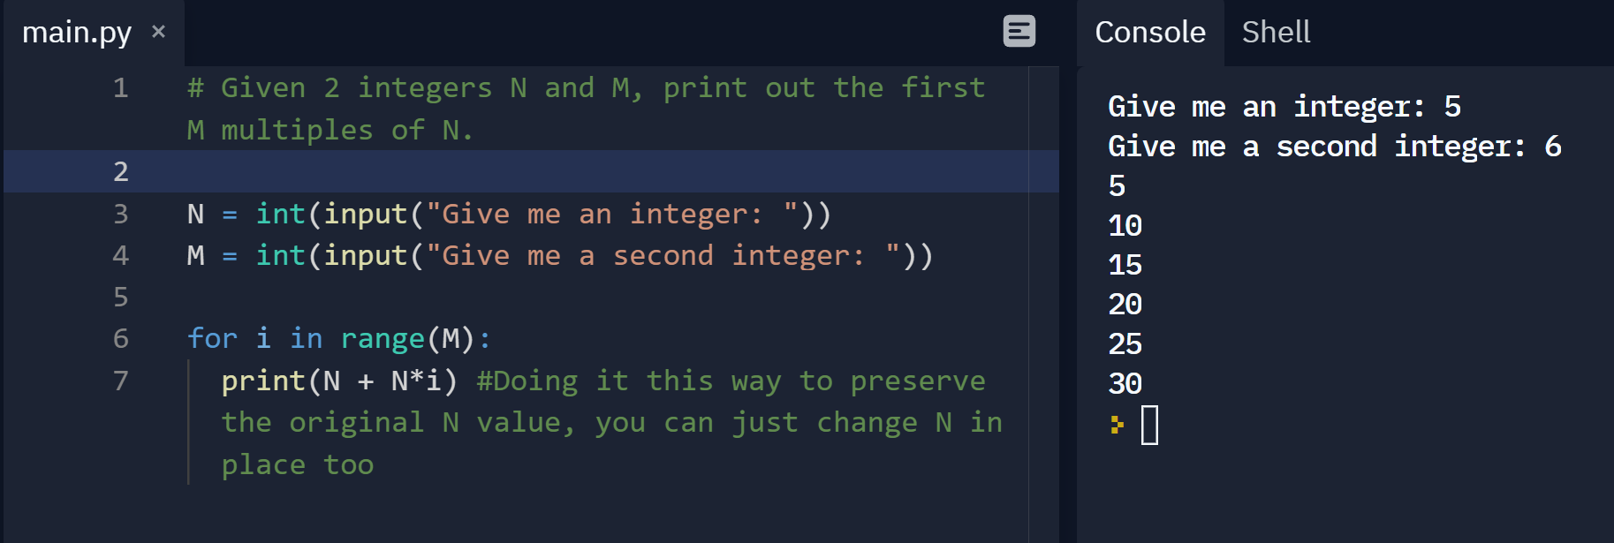Click line number 2 in gutter
This screenshot has width=1614, height=543.
click(121, 172)
